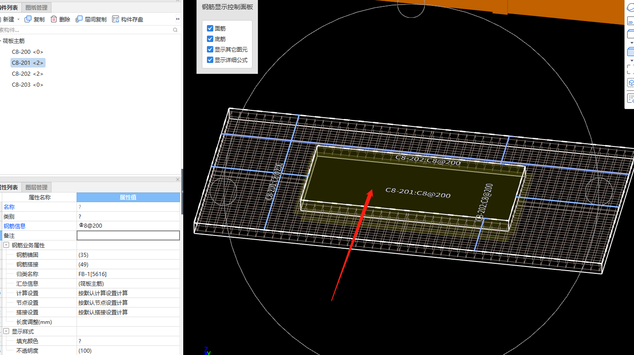Click the list display settings icon
The image size is (634, 355).
[631, 98]
